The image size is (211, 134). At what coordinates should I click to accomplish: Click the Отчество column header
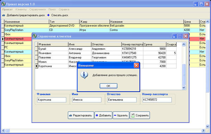(x=106, y=44)
